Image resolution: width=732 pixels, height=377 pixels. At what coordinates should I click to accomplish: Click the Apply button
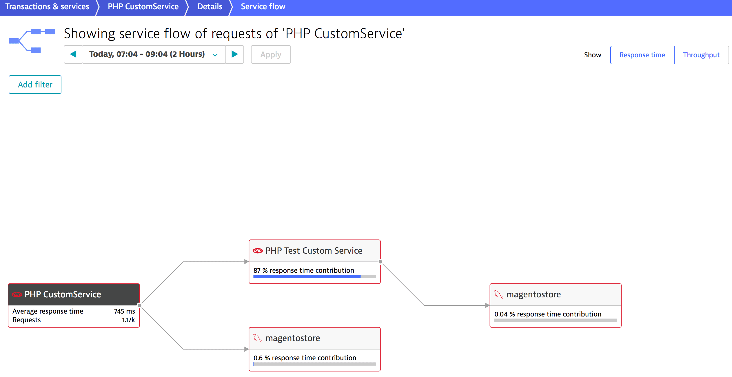click(x=271, y=54)
